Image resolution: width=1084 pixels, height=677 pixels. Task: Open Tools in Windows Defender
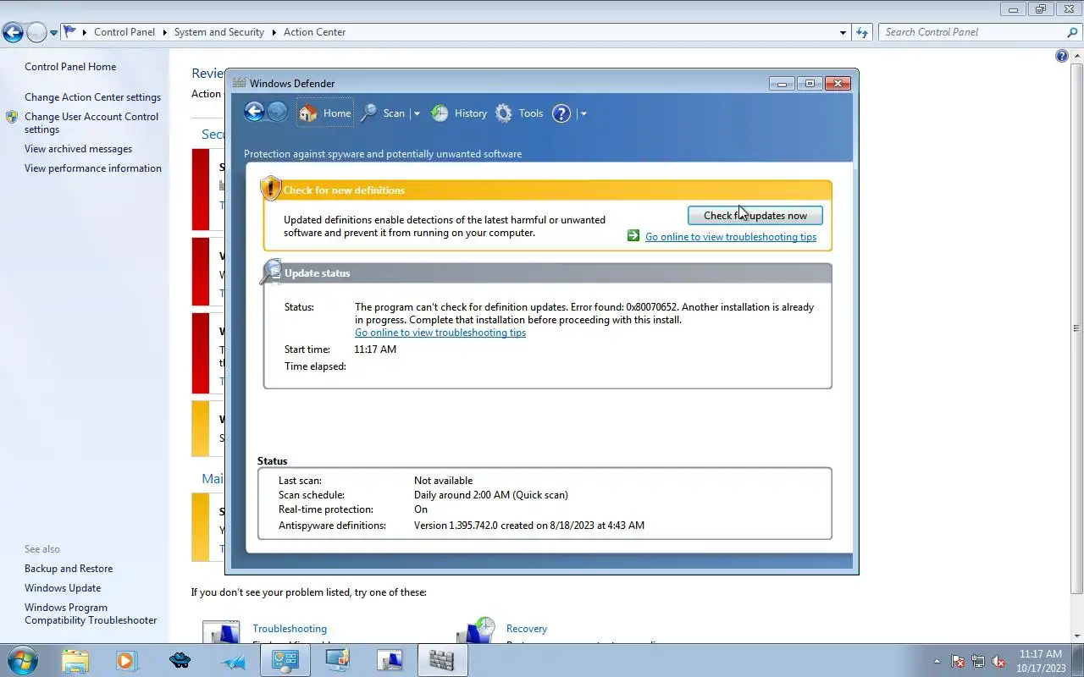[x=519, y=113]
